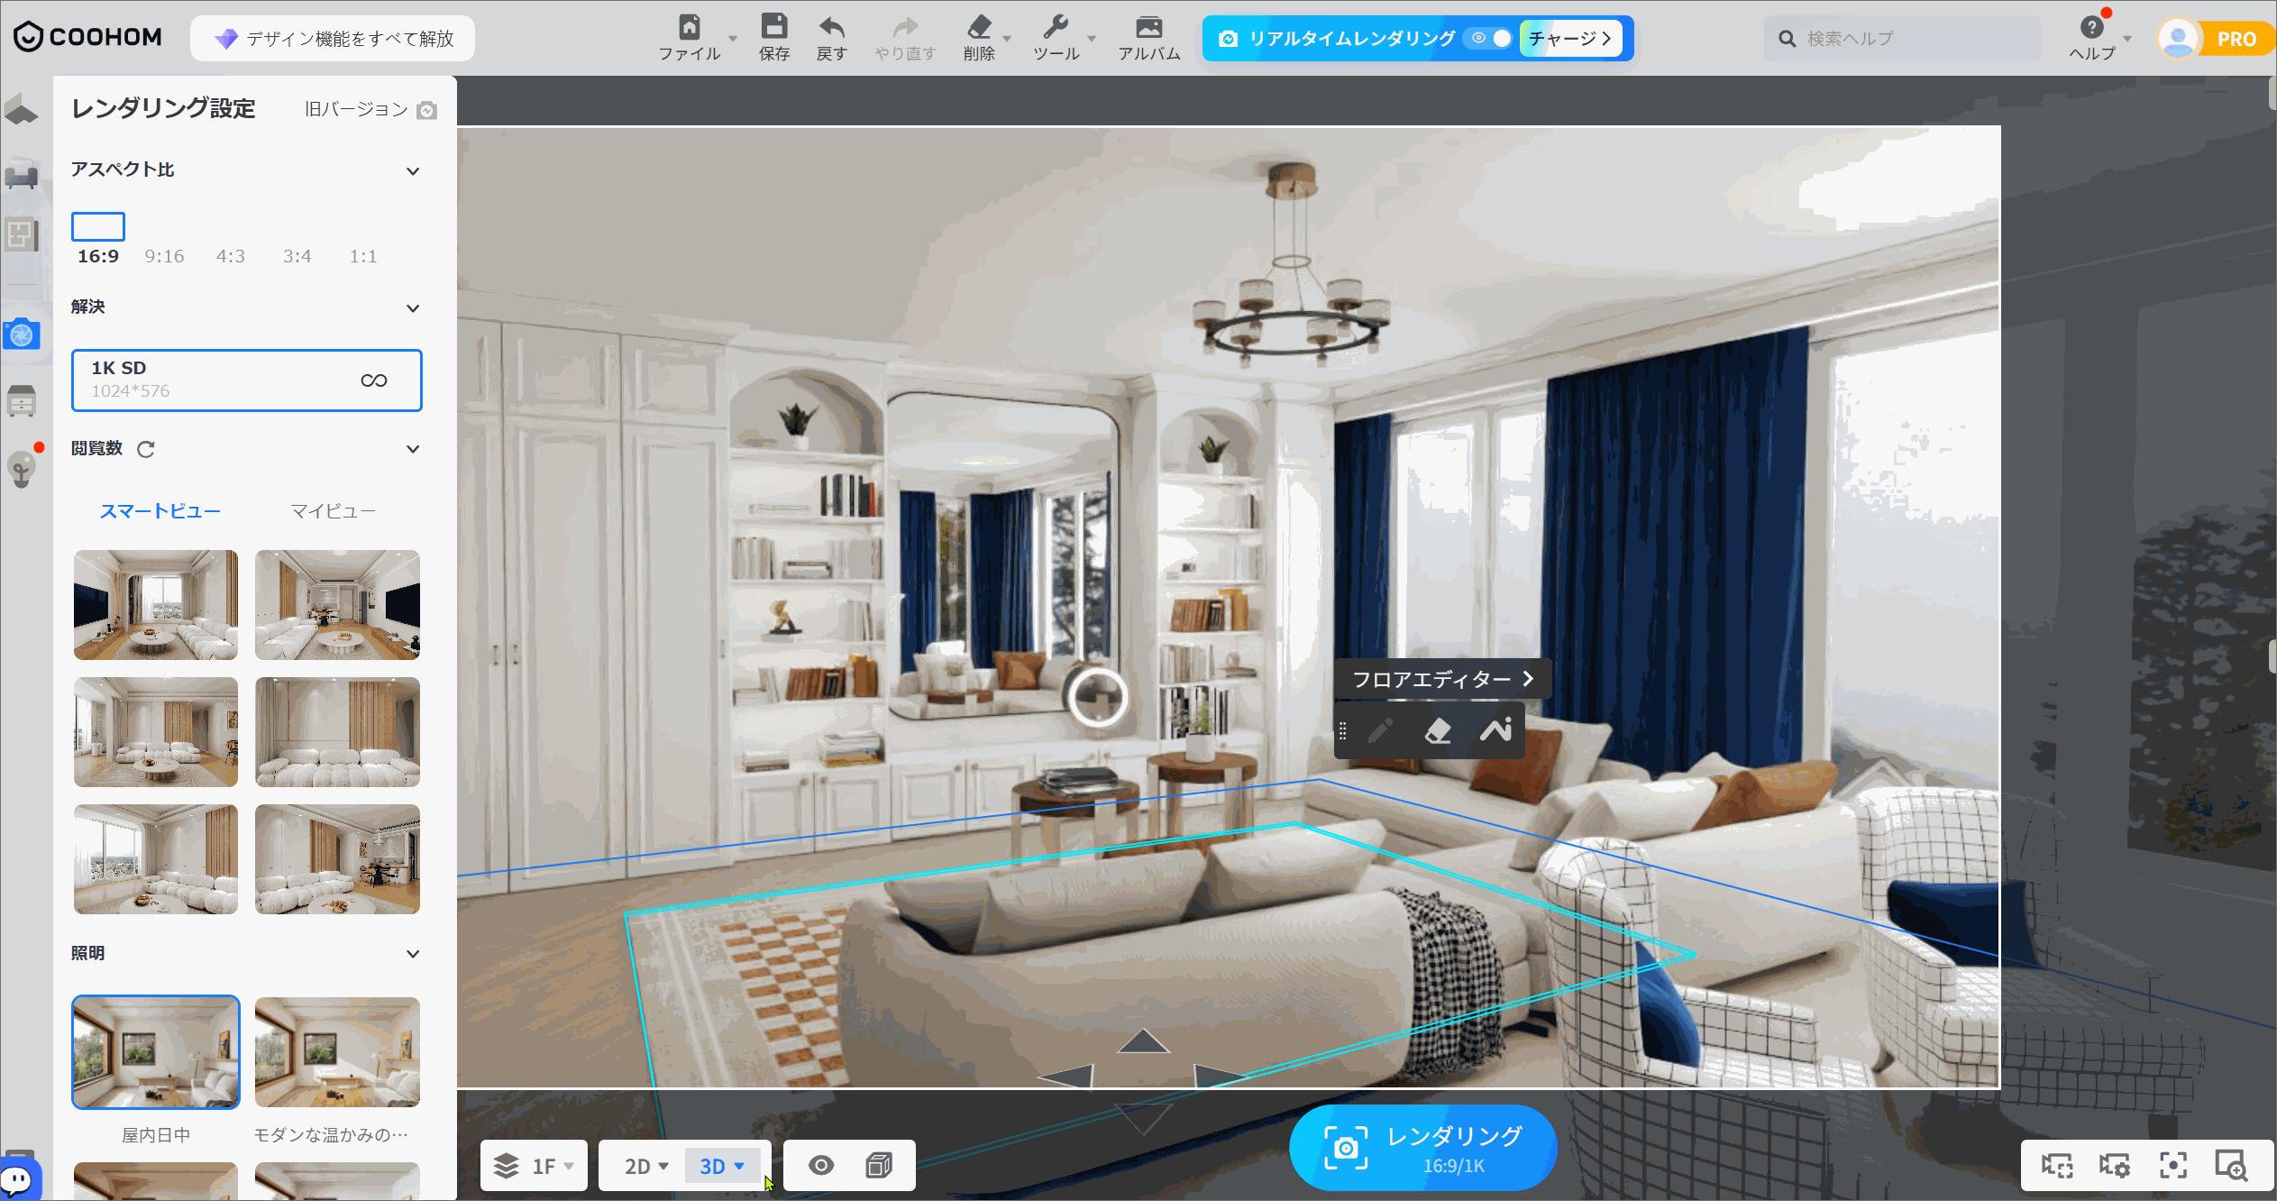The height and width of the screenshot is (1201, 2277).
Task: Select the 4:3 aspect ratio
Action: click(231, 256)
